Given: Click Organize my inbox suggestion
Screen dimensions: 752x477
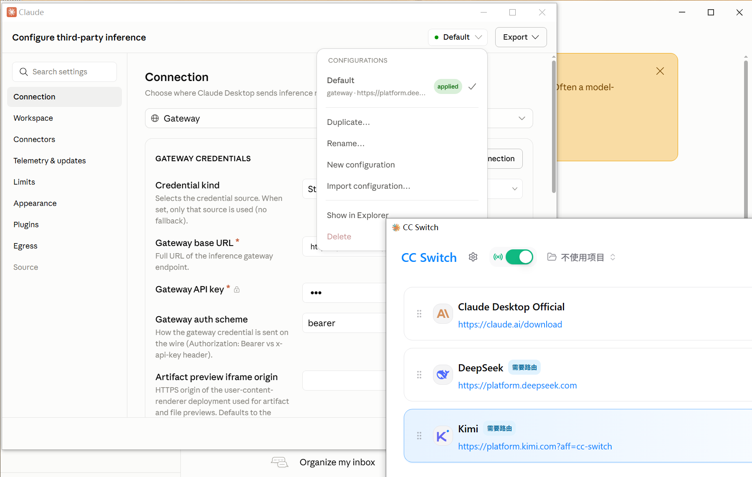Looking at the screenshot, I should (x=337, y=462).
